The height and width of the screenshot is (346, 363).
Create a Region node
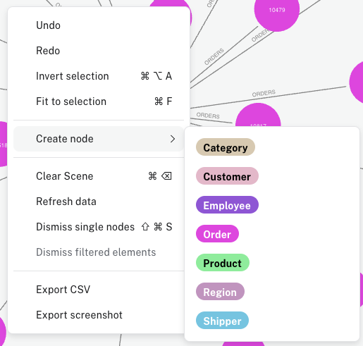coord(220,292)
